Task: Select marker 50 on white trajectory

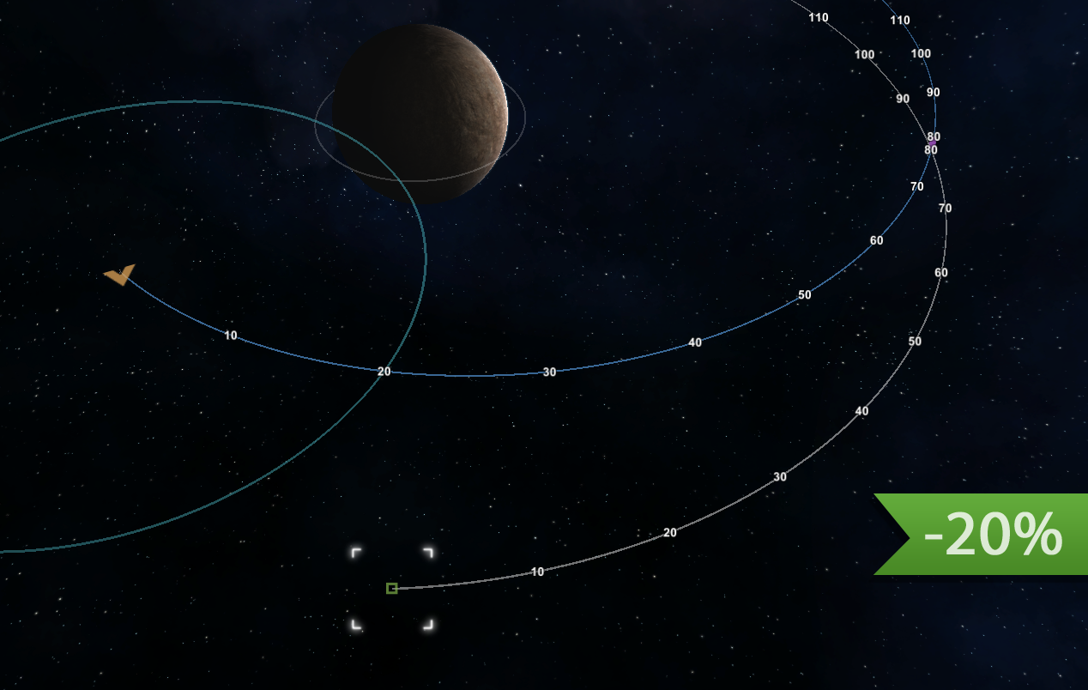Action: click(x=915, y=342)
